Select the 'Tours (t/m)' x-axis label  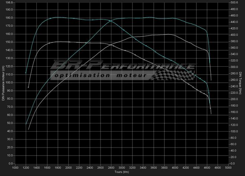(121, 172)
